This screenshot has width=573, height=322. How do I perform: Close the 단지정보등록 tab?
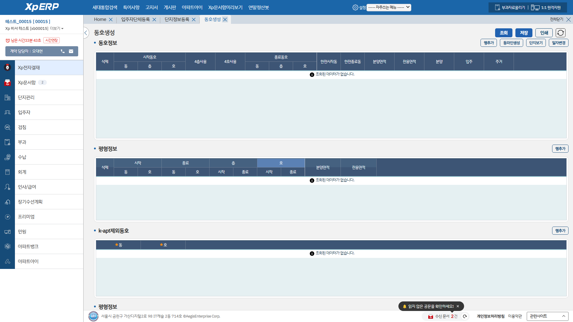tap(194, 20)
